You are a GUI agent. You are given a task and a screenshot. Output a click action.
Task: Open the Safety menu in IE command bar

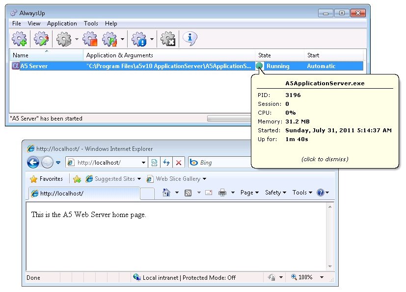click(x=275, y=193)
